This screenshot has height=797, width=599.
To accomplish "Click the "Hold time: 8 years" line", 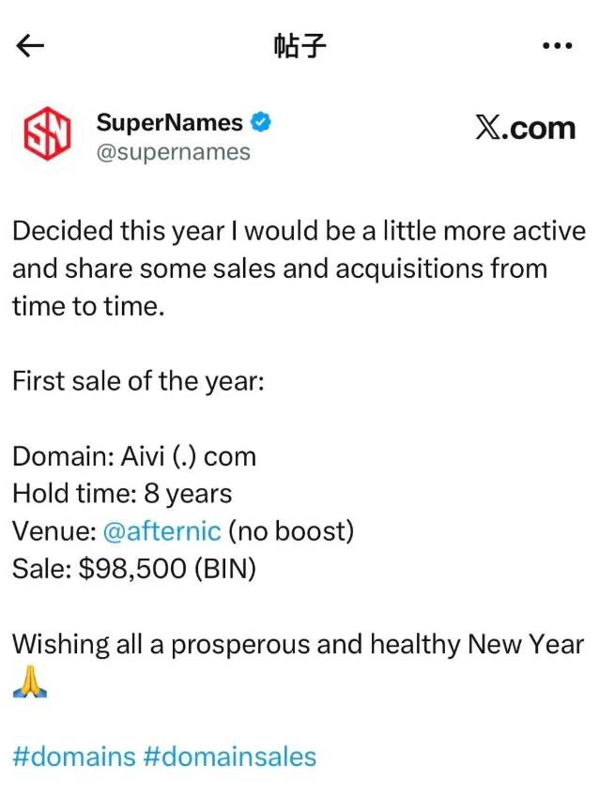I will pyautogui.click(x=122, y=493).
